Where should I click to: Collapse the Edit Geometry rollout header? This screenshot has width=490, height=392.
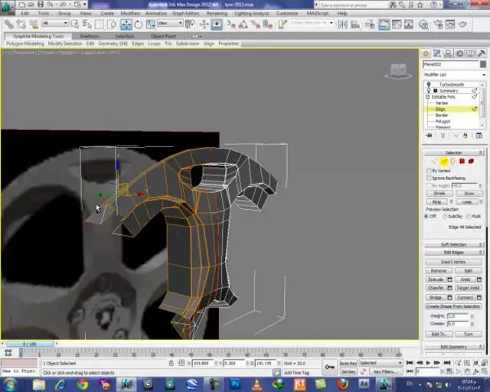[x=454, y=347]
